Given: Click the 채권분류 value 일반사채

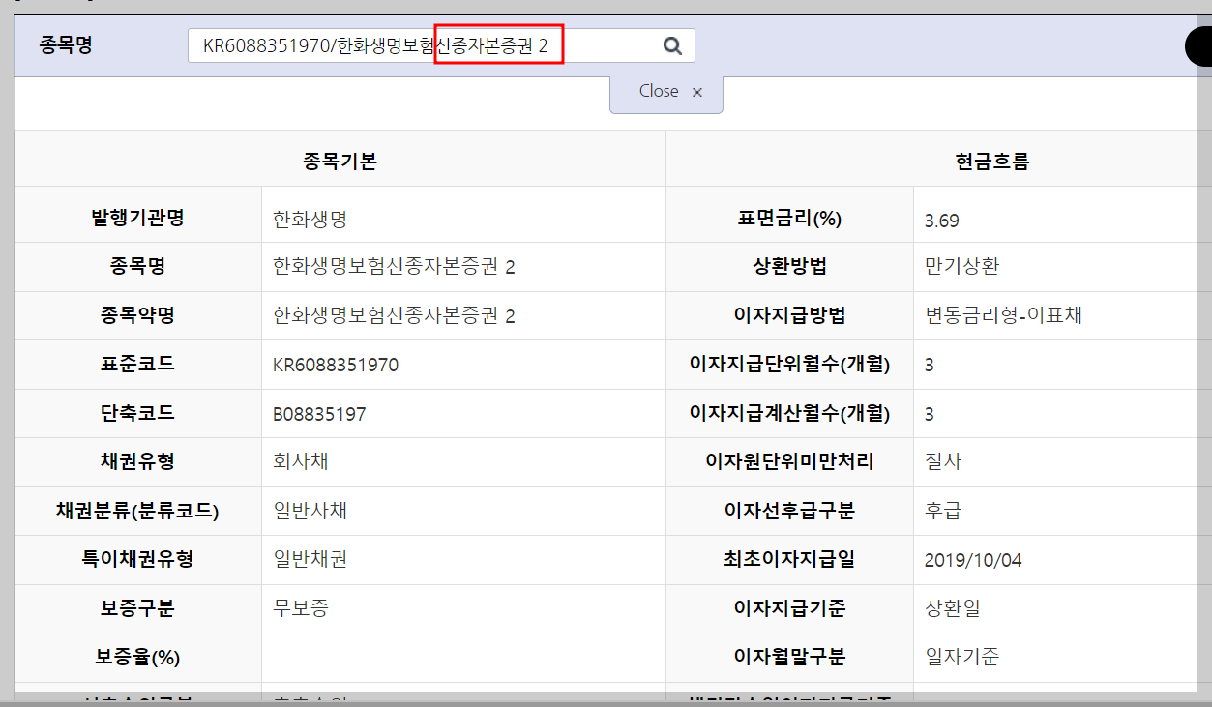Looking at the screenshot, I should coord(310,511).
